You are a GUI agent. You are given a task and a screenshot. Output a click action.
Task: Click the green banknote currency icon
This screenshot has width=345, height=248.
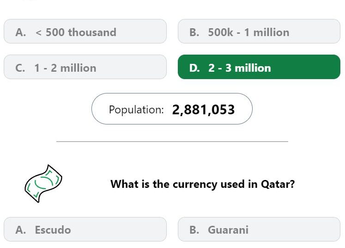tap(43, 184)
